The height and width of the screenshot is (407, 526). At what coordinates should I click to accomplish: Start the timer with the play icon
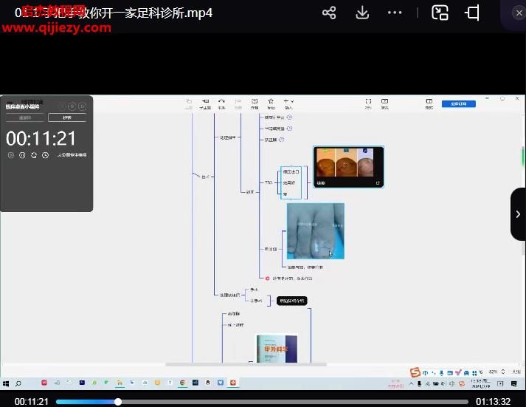11,155
